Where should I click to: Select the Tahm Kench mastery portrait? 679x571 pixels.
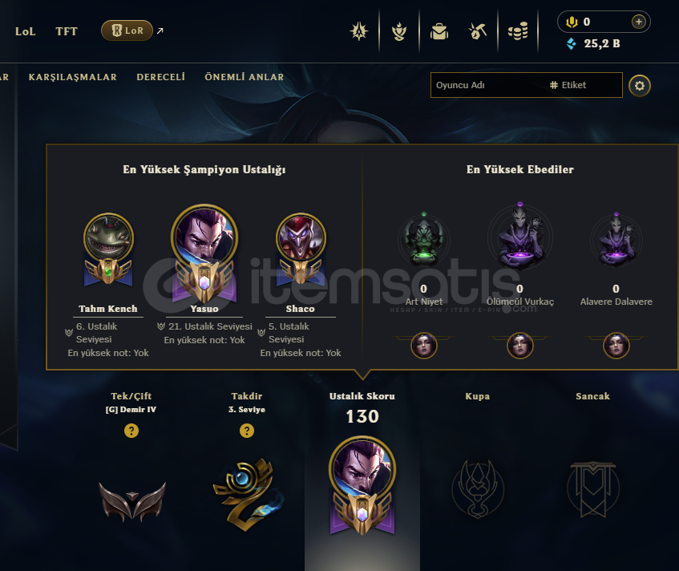click(x=108, y=239)
